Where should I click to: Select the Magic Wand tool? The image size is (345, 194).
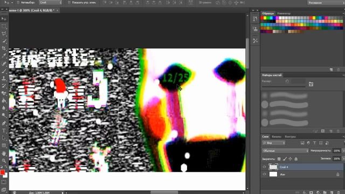[x=4, y=41]
